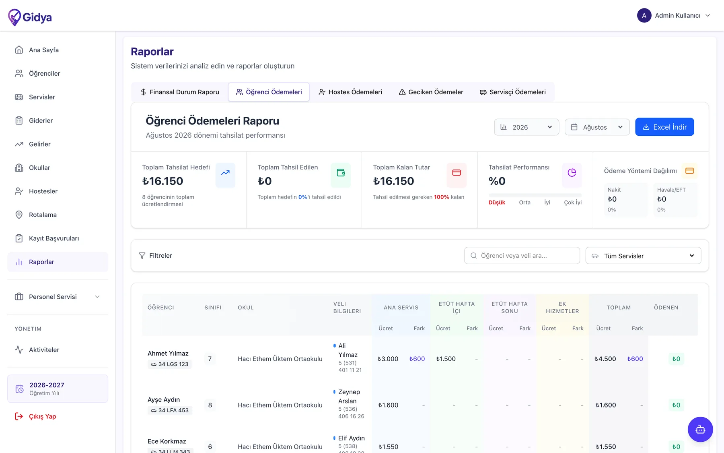The image size is (724, 453).
Task: Click the 2026-2027 Öğretim Yılı card
Action: coord(58,389)
